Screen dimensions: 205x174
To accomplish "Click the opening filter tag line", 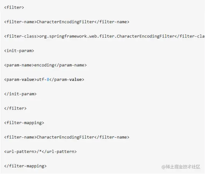I will pos(14,7).
